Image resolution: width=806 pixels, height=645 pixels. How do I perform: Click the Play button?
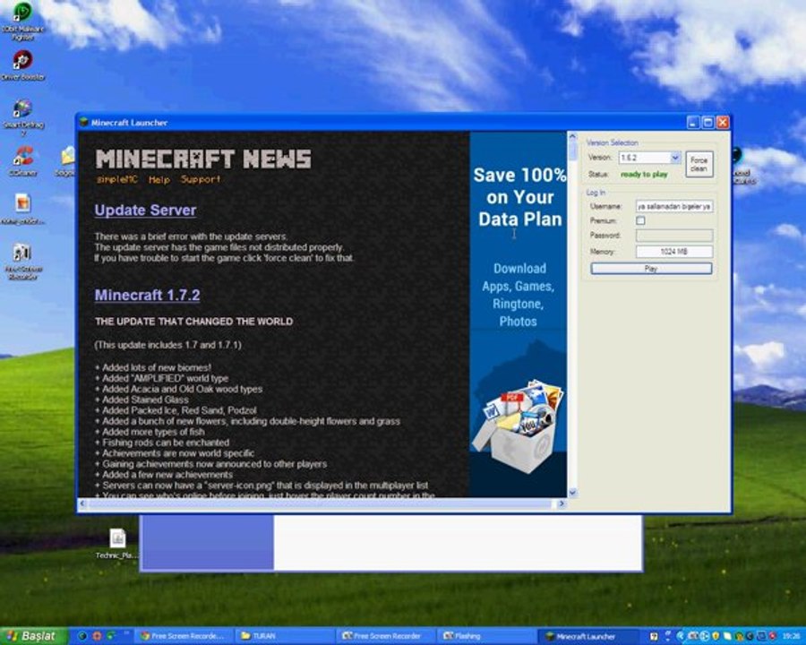pos(651,269)
